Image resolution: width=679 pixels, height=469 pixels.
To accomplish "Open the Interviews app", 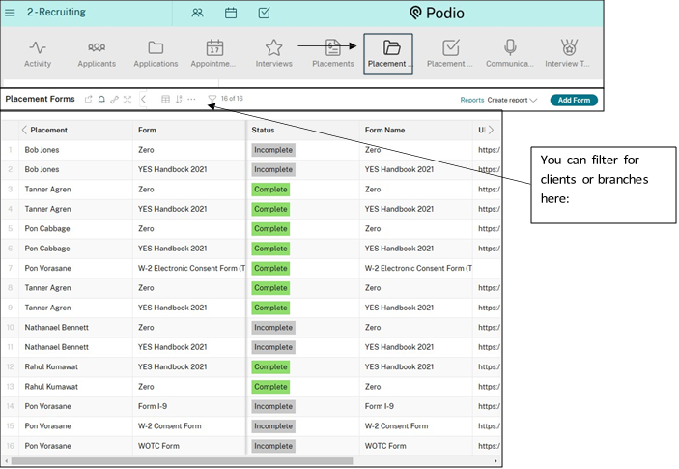I will [x=273, y=54].
